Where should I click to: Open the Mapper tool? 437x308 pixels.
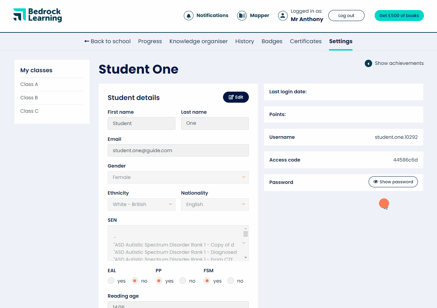pyautogui.click(x=241, y=15)
